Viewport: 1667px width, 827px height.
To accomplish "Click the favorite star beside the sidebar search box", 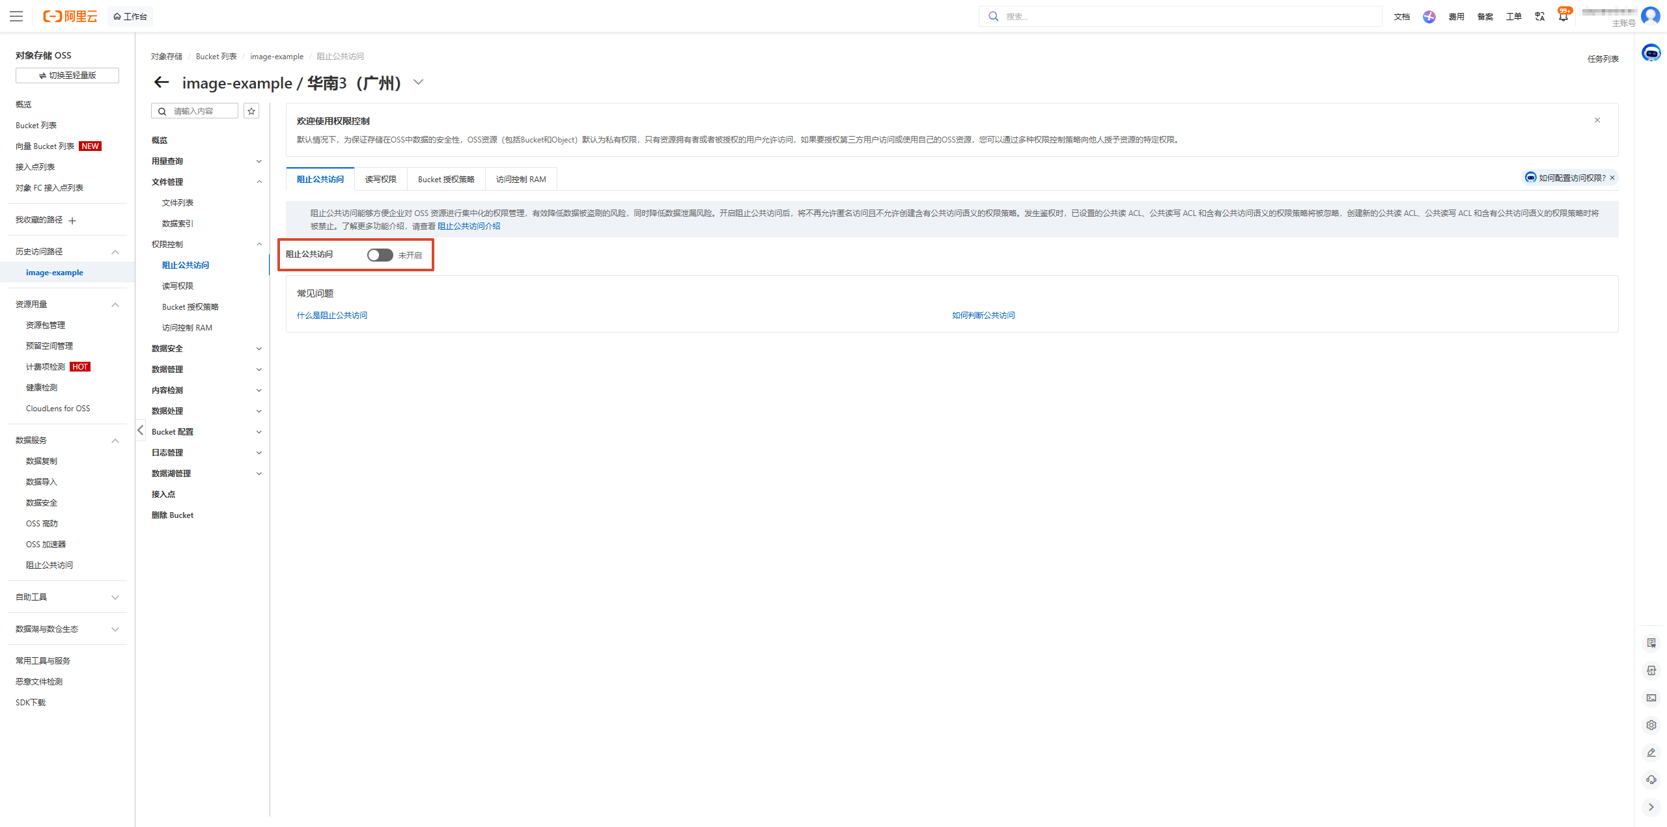I will [251, 111].
